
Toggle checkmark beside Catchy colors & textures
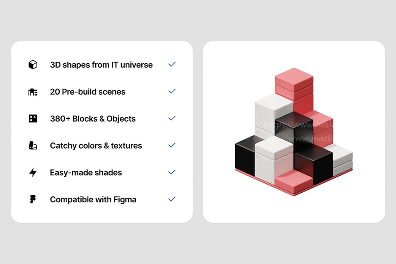coord(172,145)
